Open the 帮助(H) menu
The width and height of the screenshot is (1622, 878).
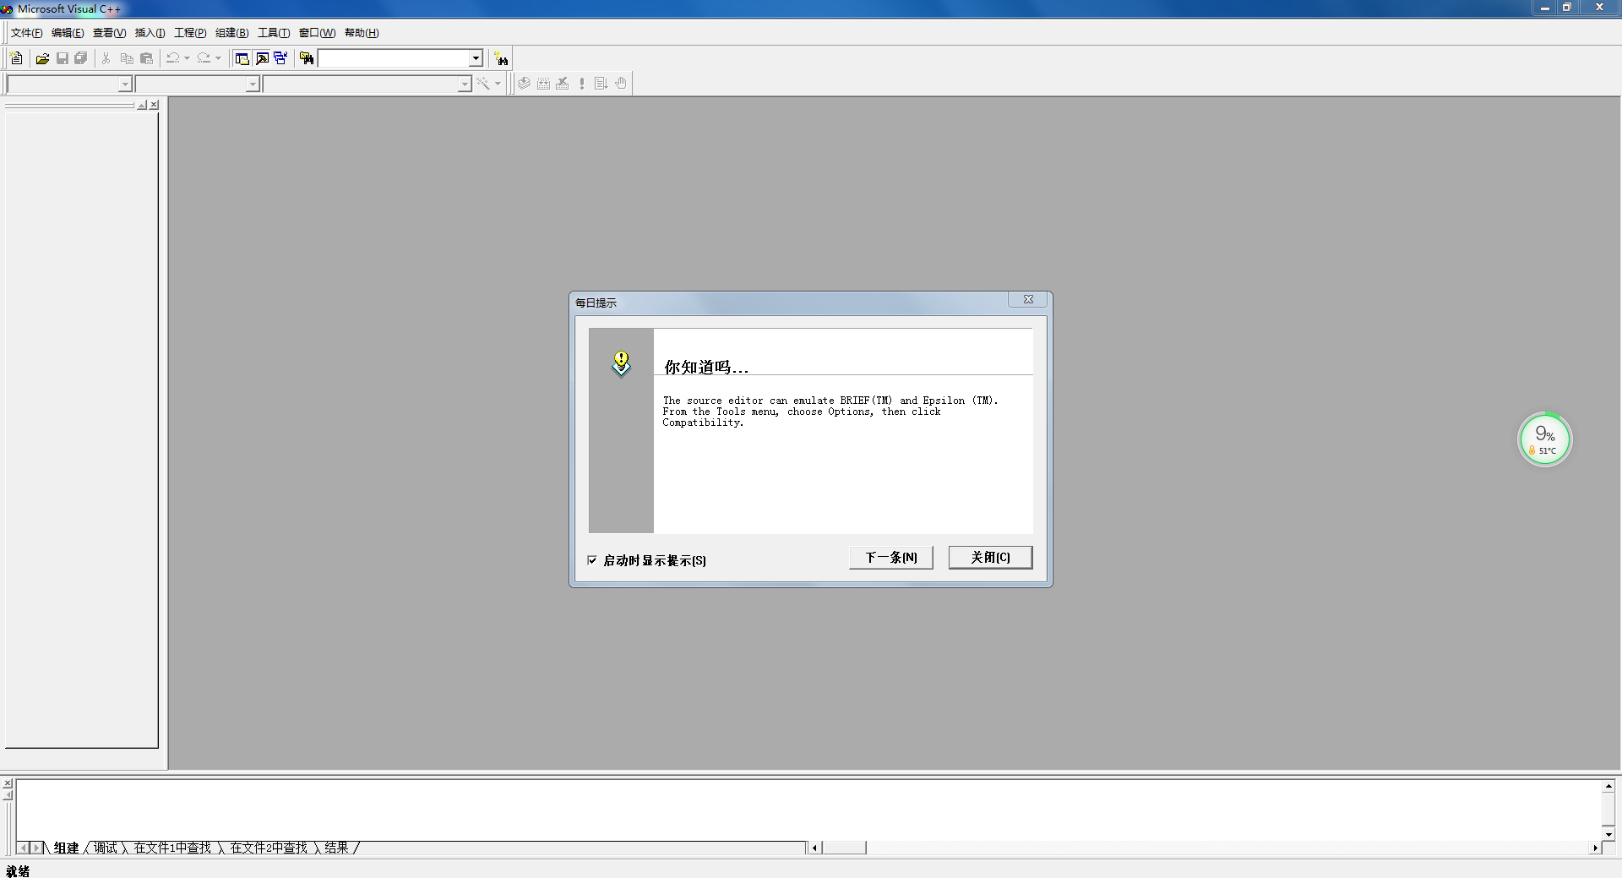tap(362, 33)
